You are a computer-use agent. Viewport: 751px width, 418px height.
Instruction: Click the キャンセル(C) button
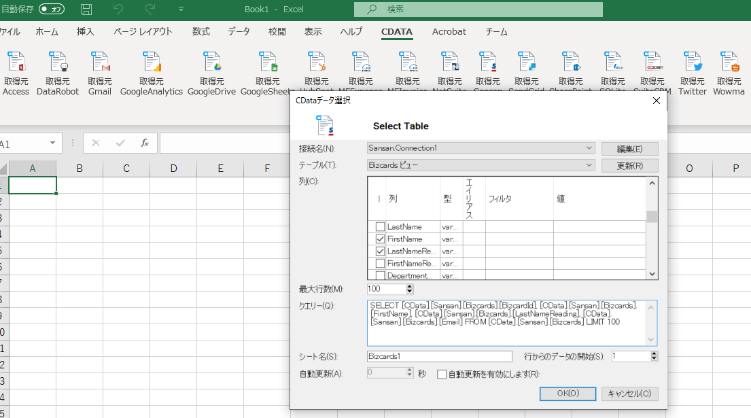[629, 394]
